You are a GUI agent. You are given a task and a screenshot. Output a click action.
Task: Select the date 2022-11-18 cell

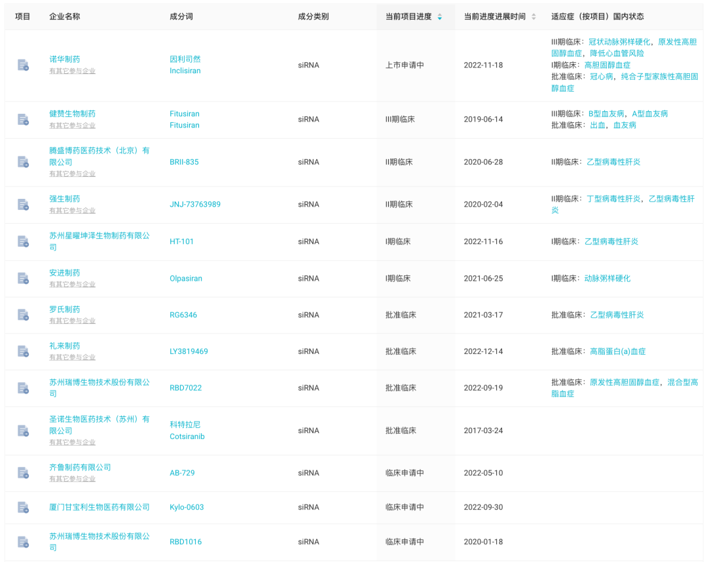483,65
